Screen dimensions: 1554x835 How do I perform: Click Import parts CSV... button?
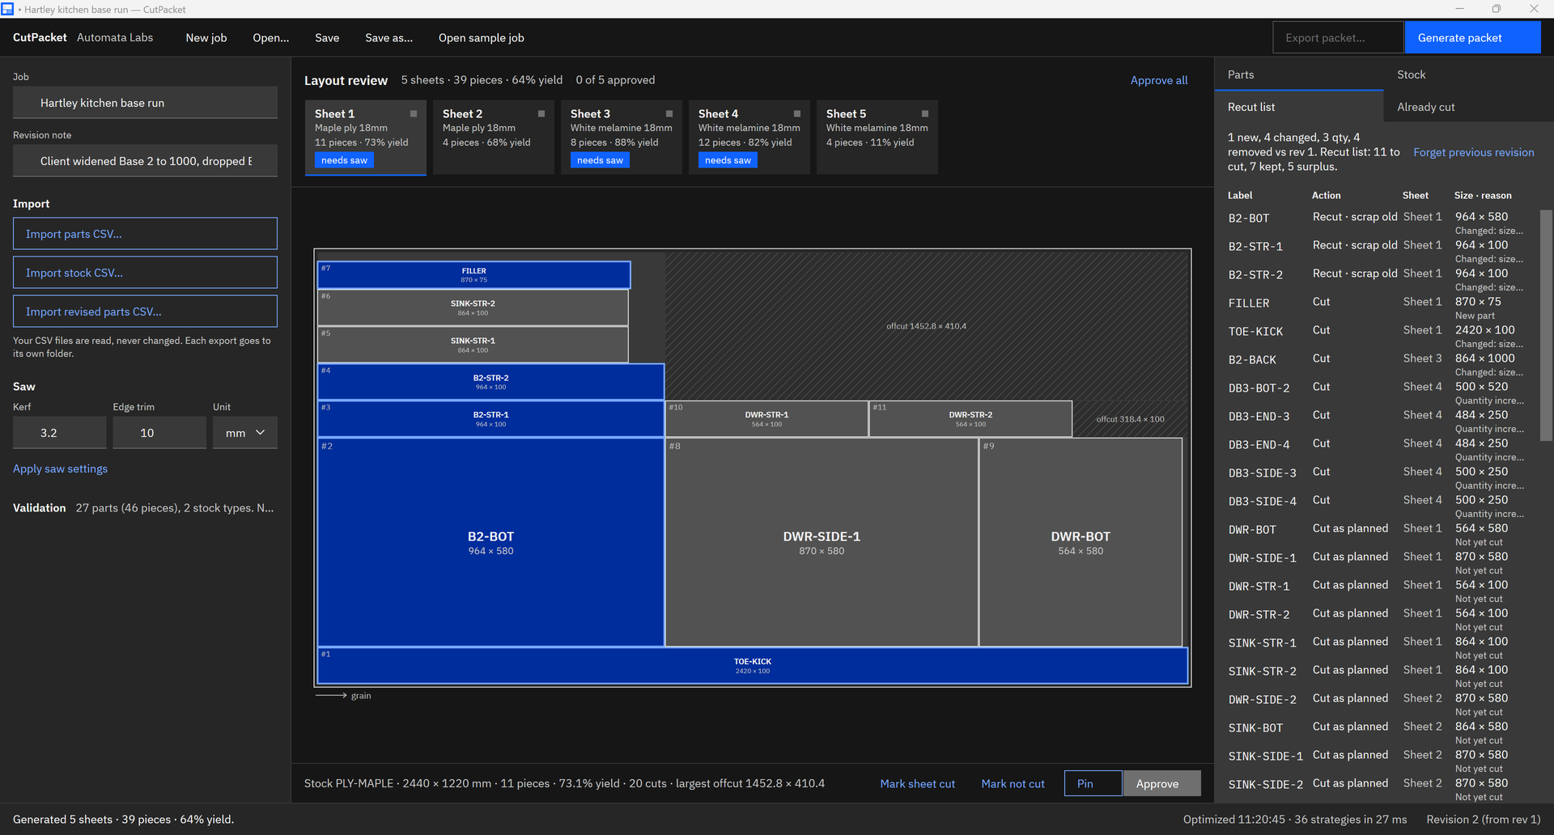pos(145,234)
